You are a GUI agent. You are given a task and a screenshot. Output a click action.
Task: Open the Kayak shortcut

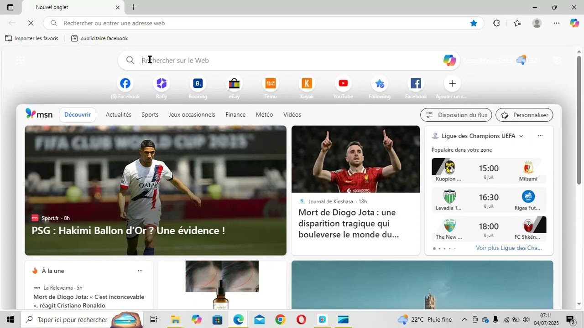[x=307, y=87]
